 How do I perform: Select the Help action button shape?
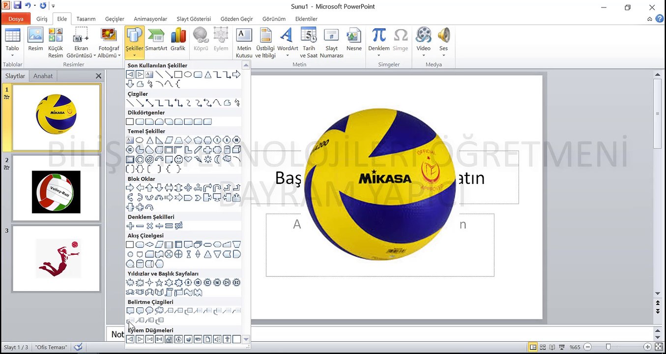click(227, 339)
